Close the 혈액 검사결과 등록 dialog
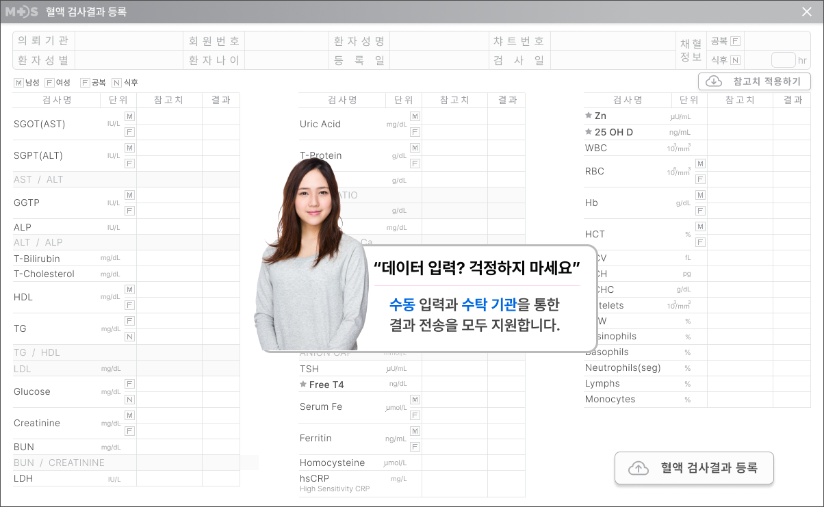The height and width of the screenshot is (507, 824). [x=808, y=12]
